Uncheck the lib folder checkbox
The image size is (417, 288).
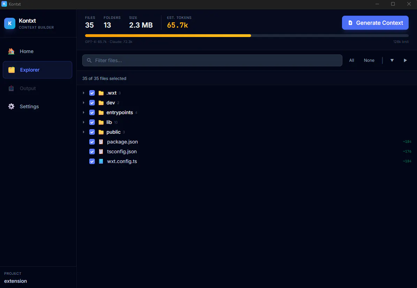(x=92, y=122)
